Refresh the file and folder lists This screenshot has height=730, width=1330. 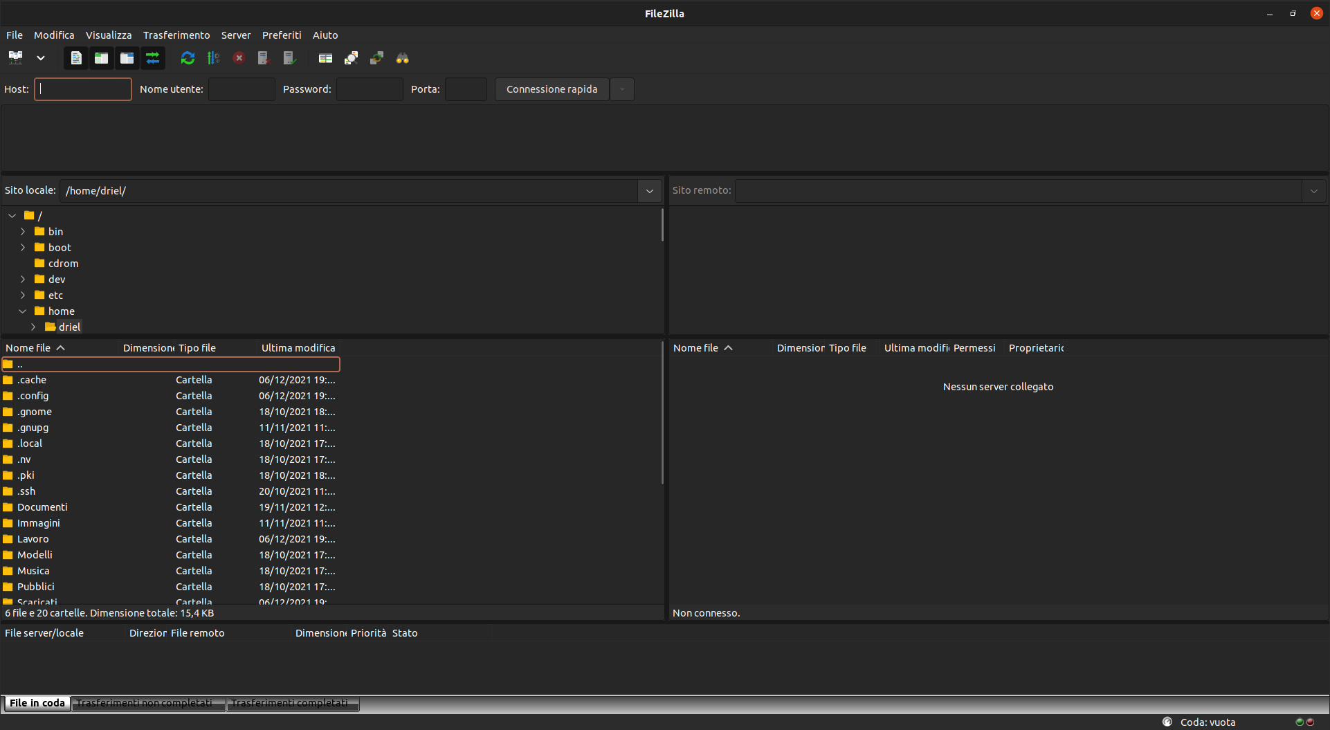tap(188, 58)
